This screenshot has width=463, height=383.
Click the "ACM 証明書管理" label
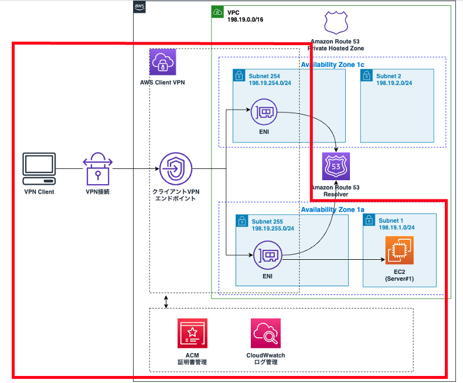click(192, 358)
